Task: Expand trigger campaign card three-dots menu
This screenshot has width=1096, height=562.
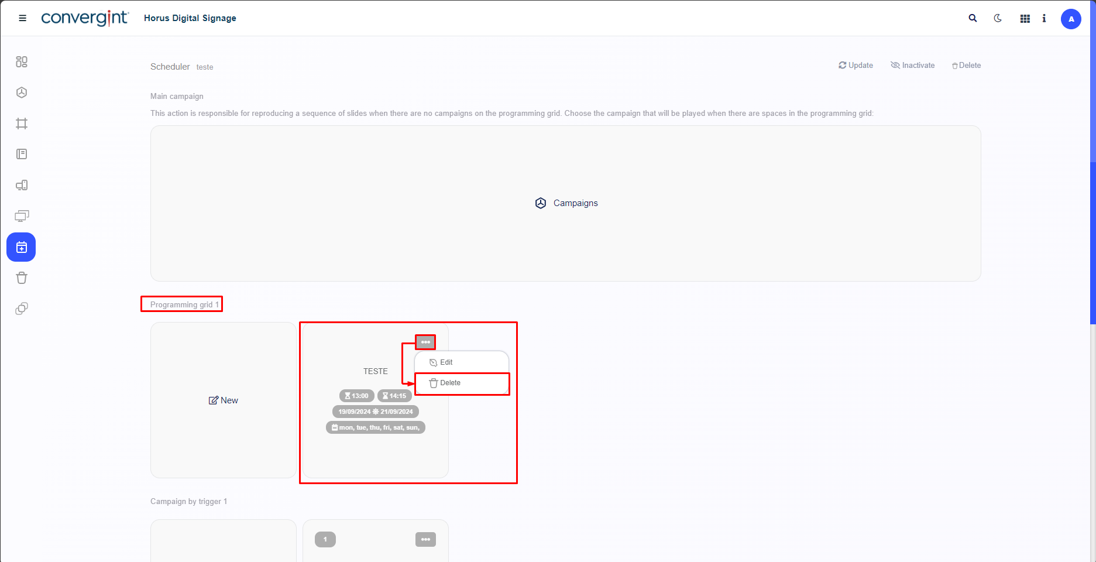Action: pos(425,539)
